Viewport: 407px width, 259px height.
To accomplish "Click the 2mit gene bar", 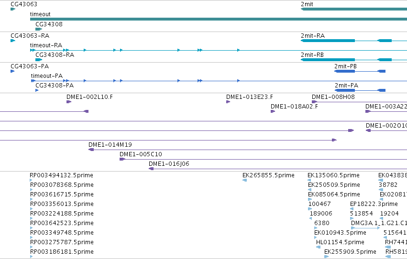I will (354, 9).
